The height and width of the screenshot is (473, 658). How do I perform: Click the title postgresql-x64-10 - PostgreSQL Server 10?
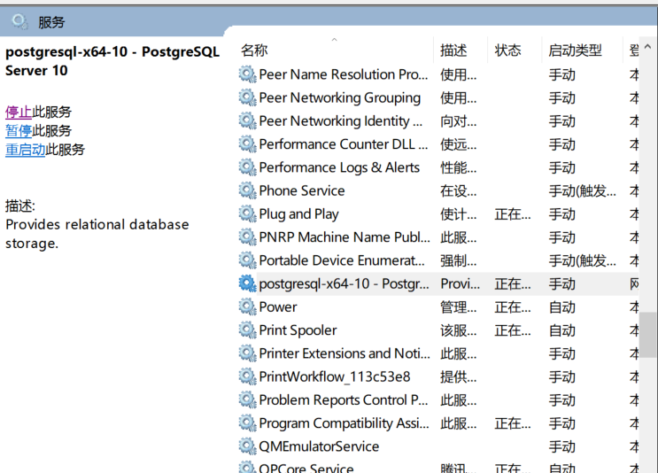point(112,61)
